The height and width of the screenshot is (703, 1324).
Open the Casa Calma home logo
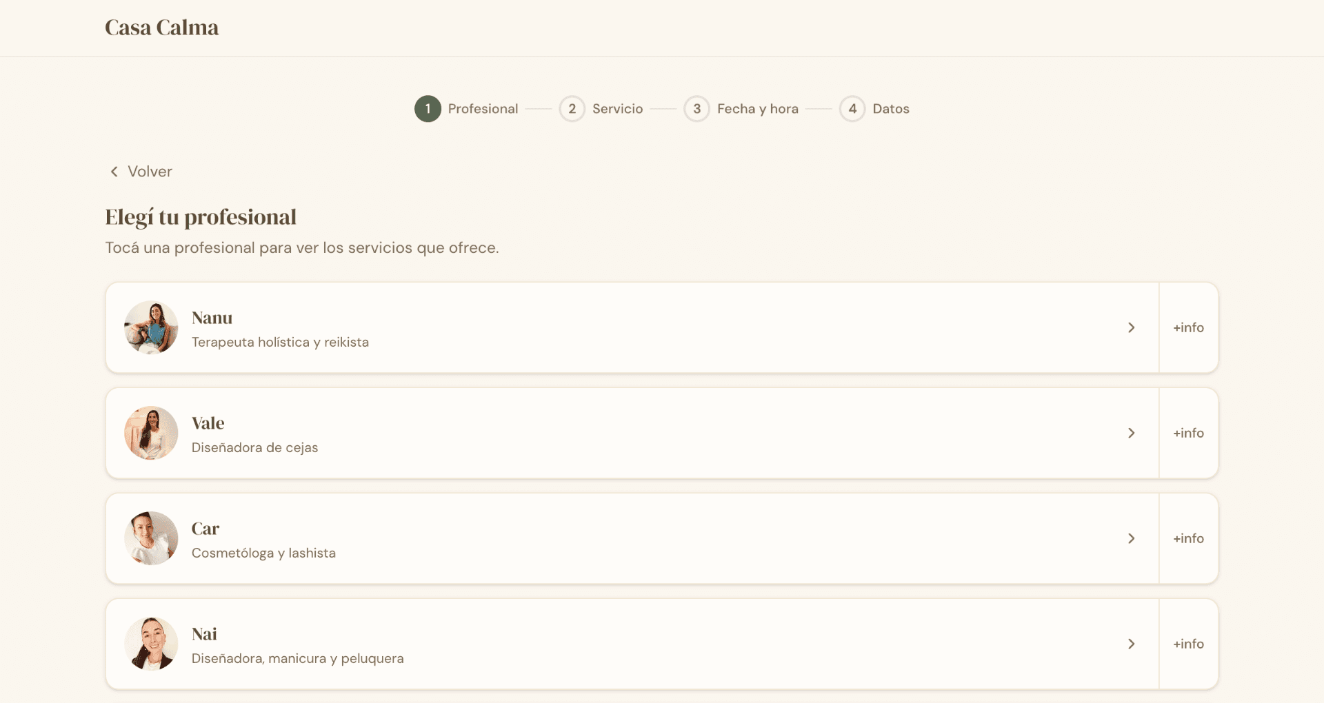(161, 28)
